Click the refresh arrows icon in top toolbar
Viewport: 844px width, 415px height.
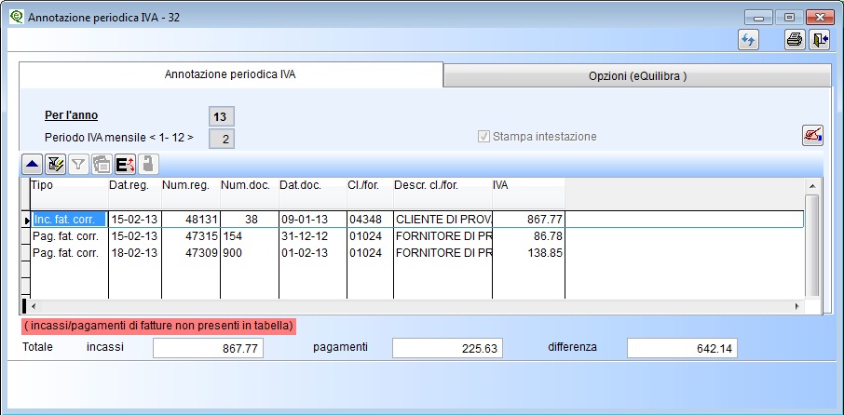(x=748, y=40)
